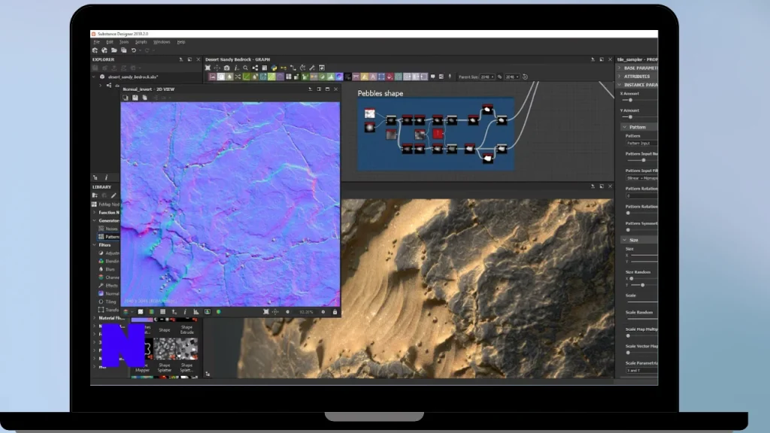Viewport: 770px width, 433px height.
Task: Open channel selector dropdown in 2D View bottom bar
Action: tap(128, 312)
